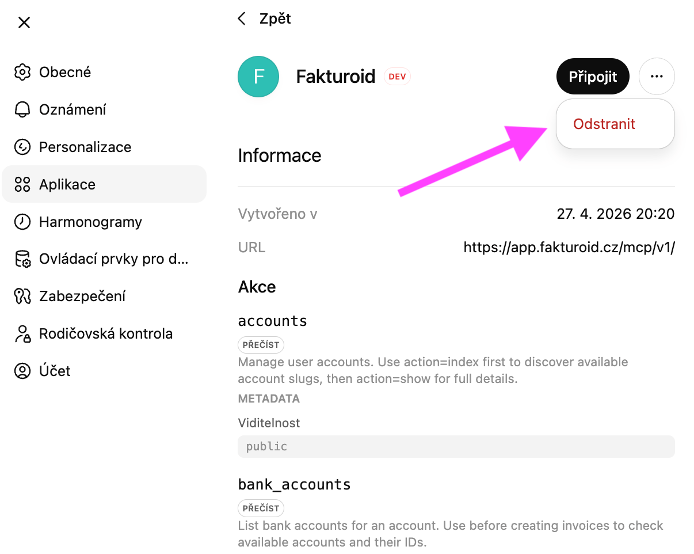Close settings with the X icon
Screen dimensions: 694x554
tap(24, 22)
